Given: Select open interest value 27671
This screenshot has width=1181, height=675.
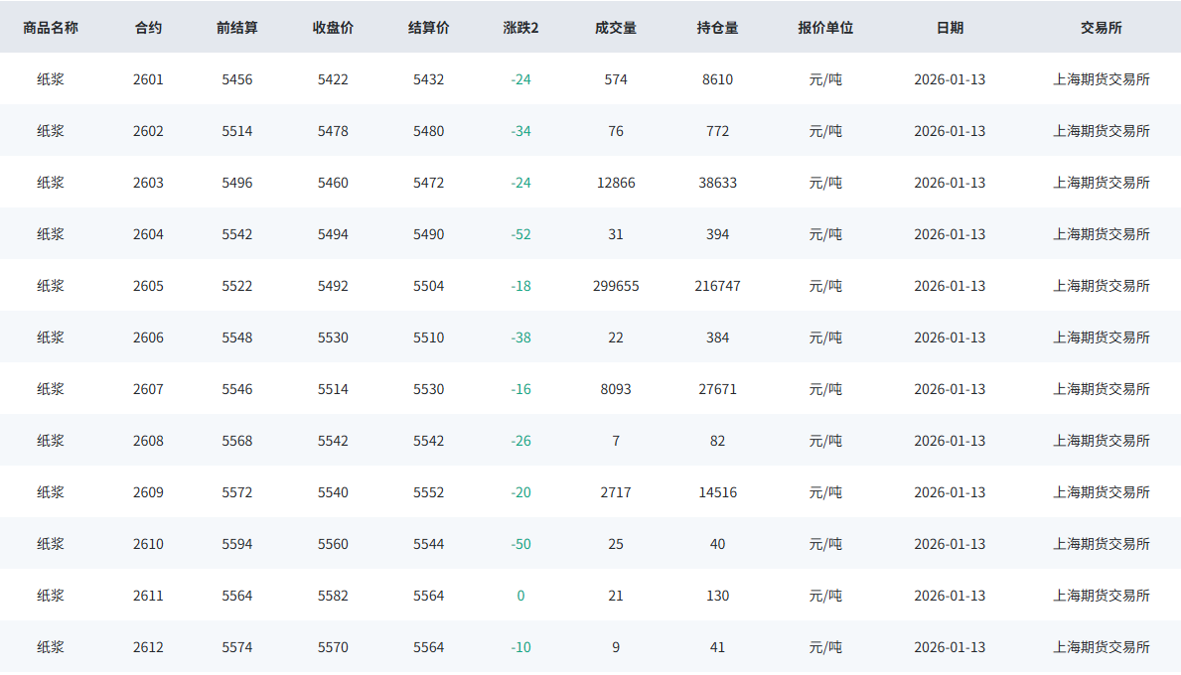Looking at the screenshot, I should pos(717,389).
